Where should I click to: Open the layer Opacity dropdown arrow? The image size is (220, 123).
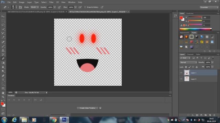click(212, 62)
